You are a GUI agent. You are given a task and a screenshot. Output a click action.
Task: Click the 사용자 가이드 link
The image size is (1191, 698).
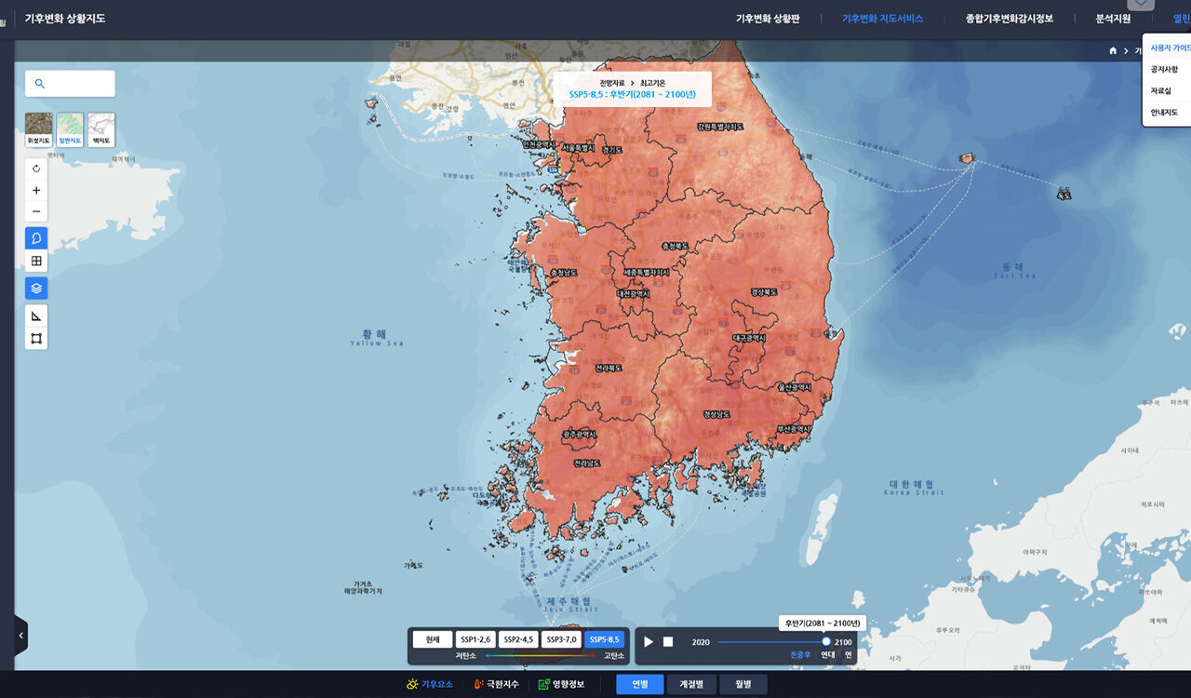1170,47
